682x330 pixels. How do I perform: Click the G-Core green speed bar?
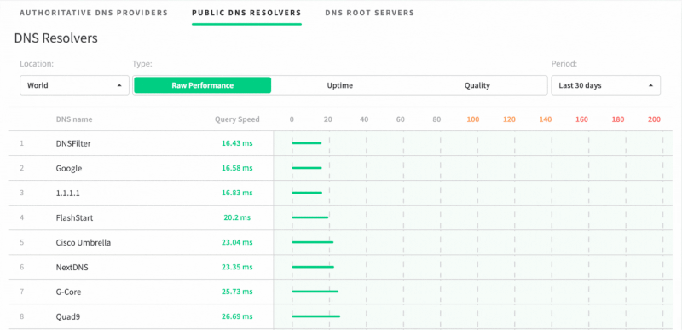coord(315,292)
